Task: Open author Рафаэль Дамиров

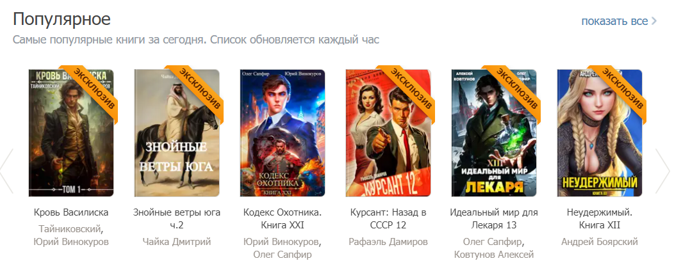Action: point(388,242)
